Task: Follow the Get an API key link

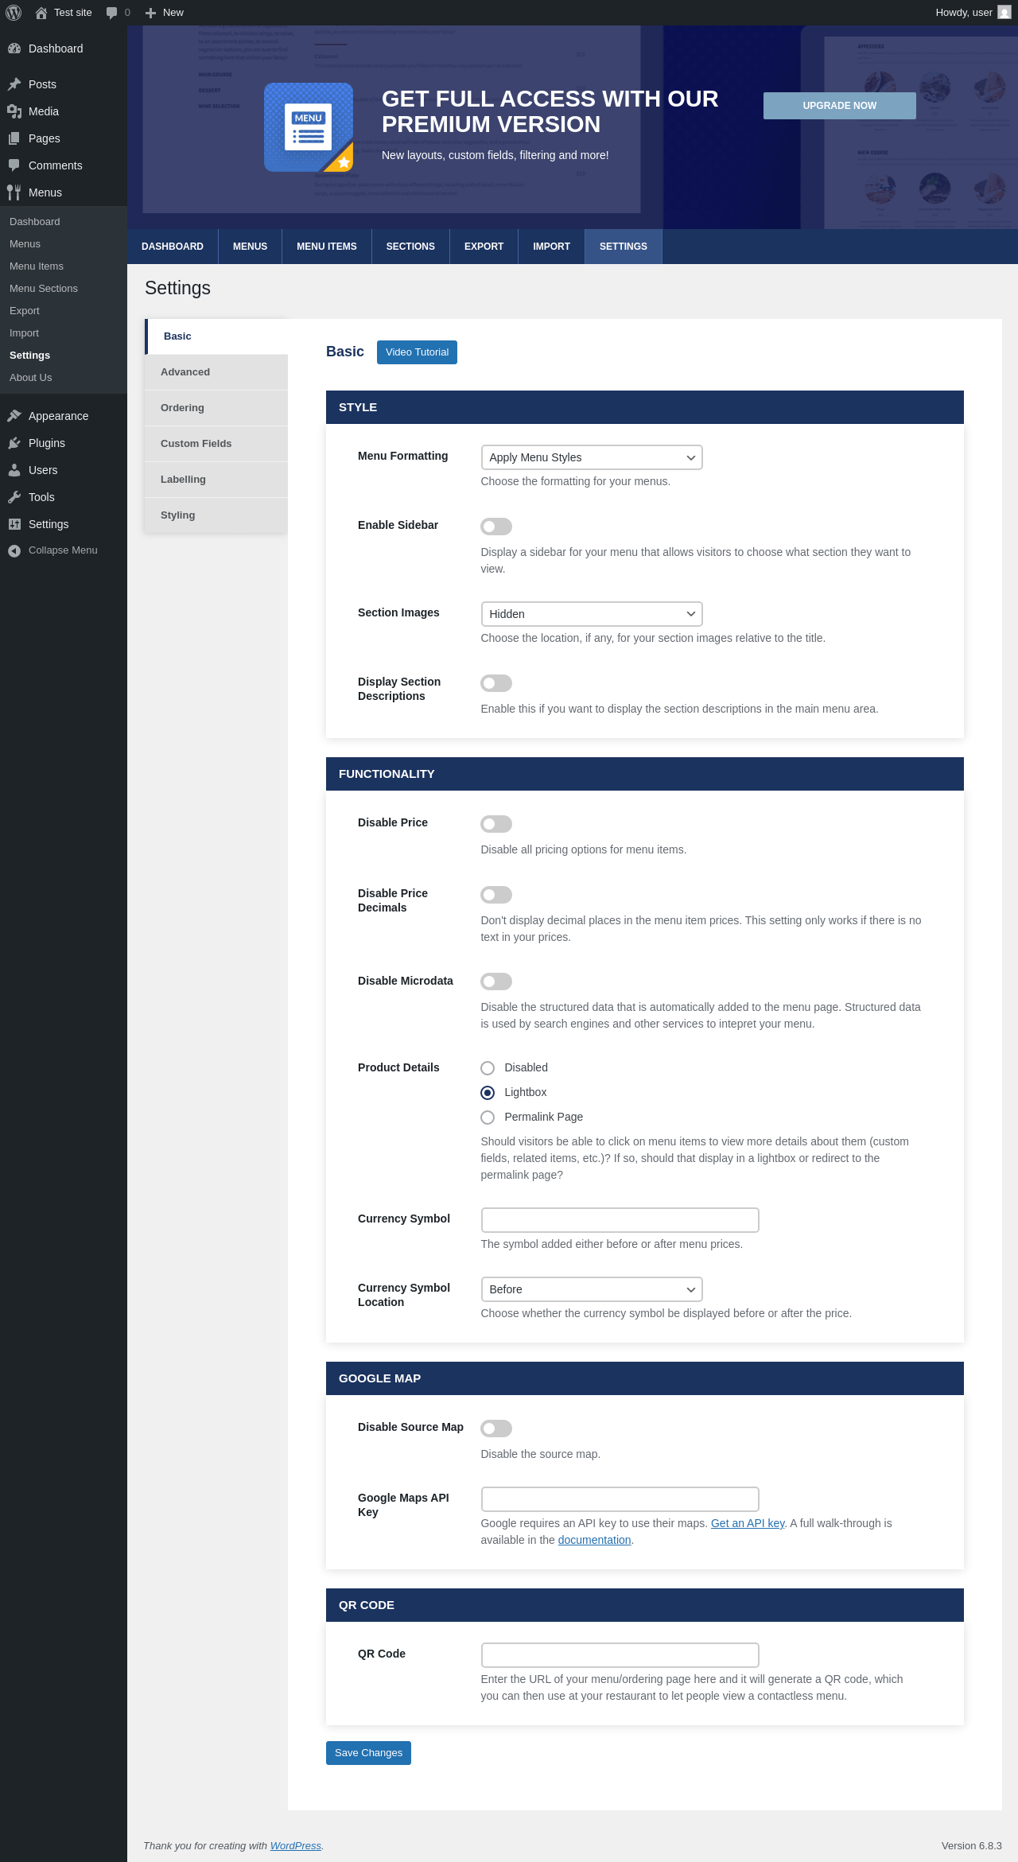Action: 748,1523
